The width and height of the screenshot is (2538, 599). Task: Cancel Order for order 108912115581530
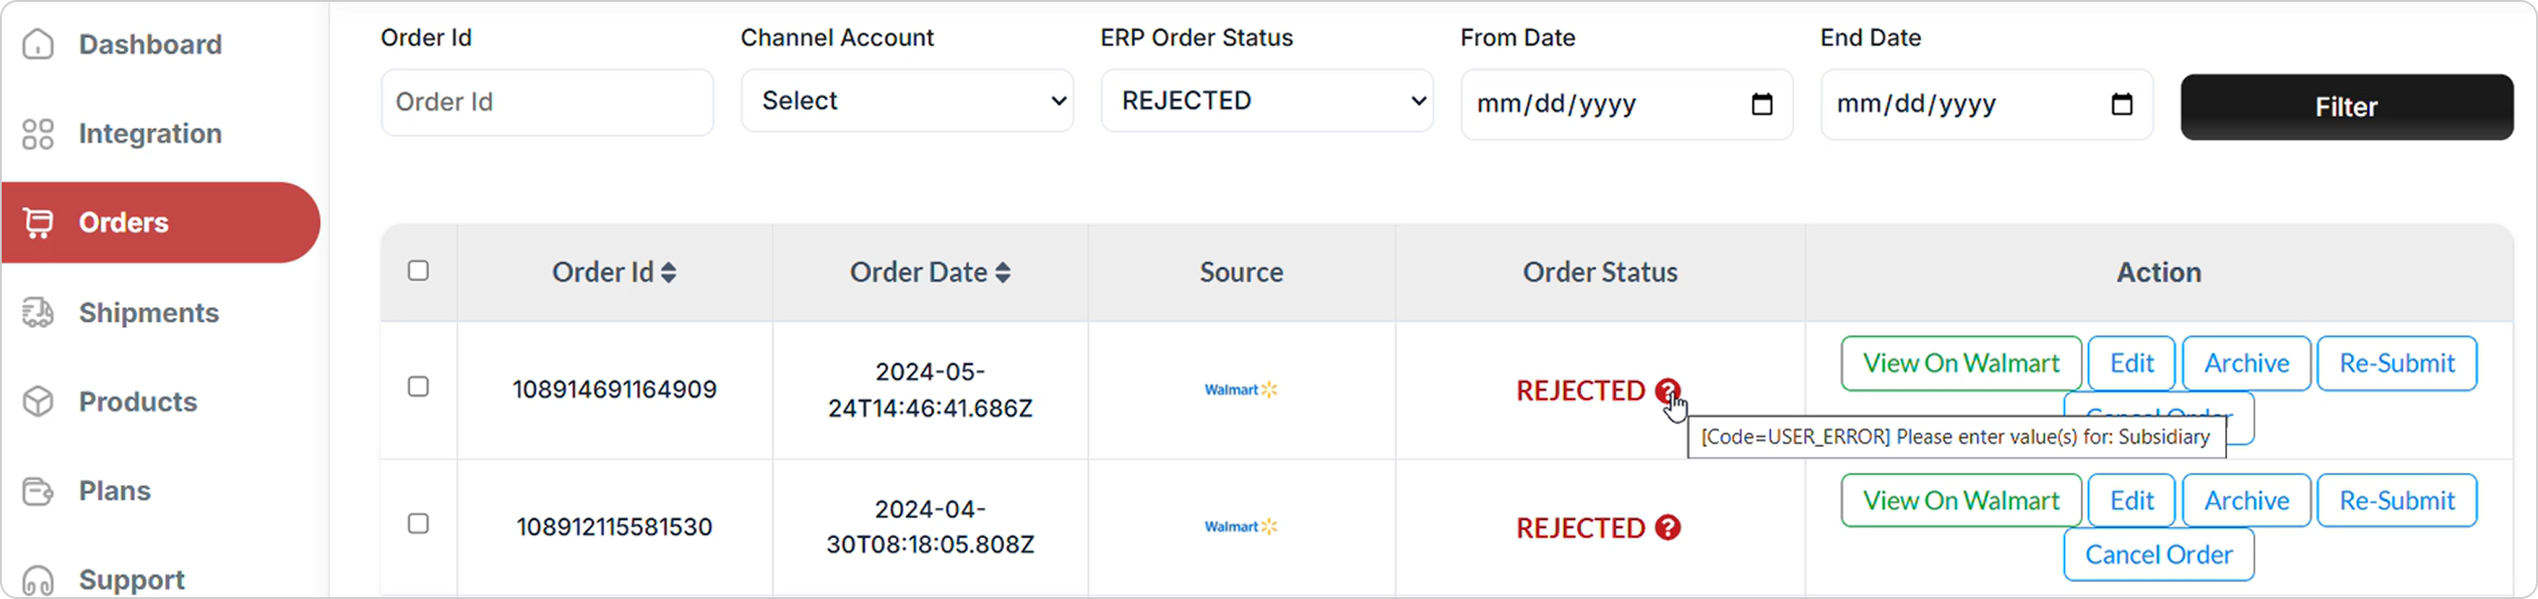point(2157,555)
